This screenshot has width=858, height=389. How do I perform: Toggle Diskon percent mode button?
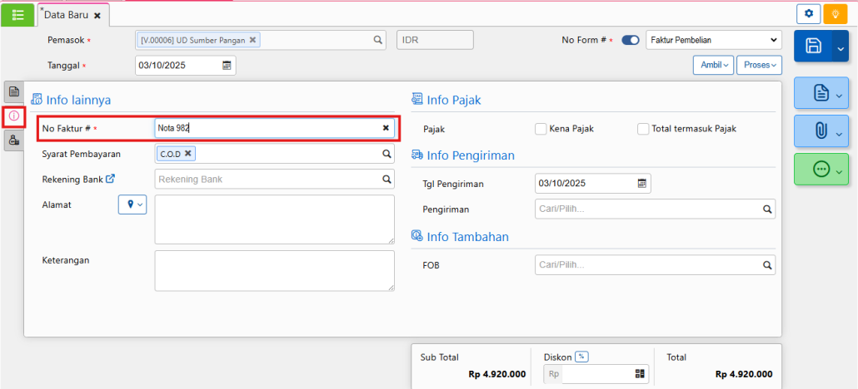point(581,357)
